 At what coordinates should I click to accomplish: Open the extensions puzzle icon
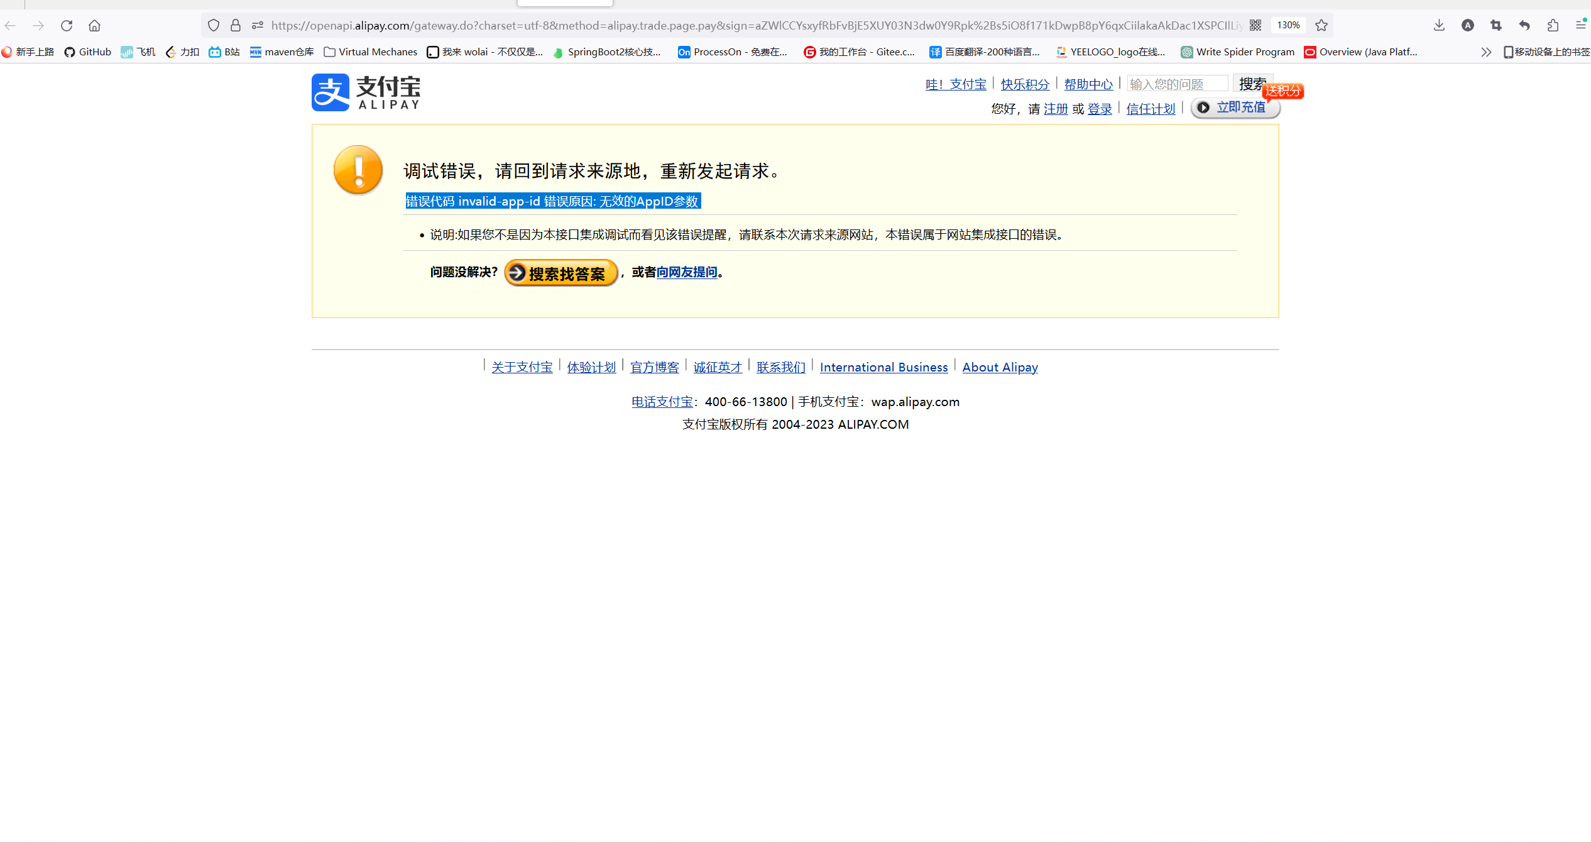pyautogui.click(x=1553, y=25)
